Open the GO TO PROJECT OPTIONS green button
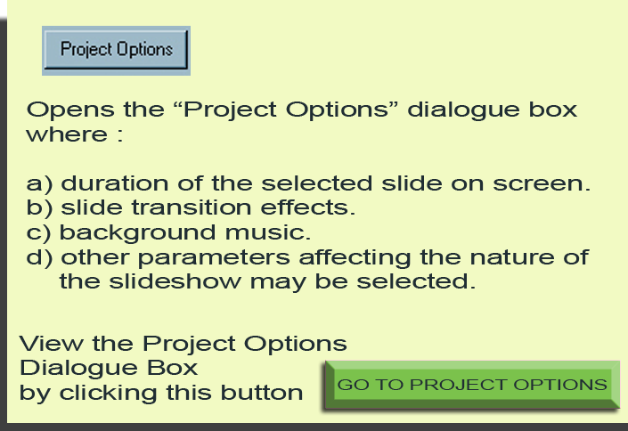The width and height of the screenshot is (628, 431). click(x=472, y=385)
